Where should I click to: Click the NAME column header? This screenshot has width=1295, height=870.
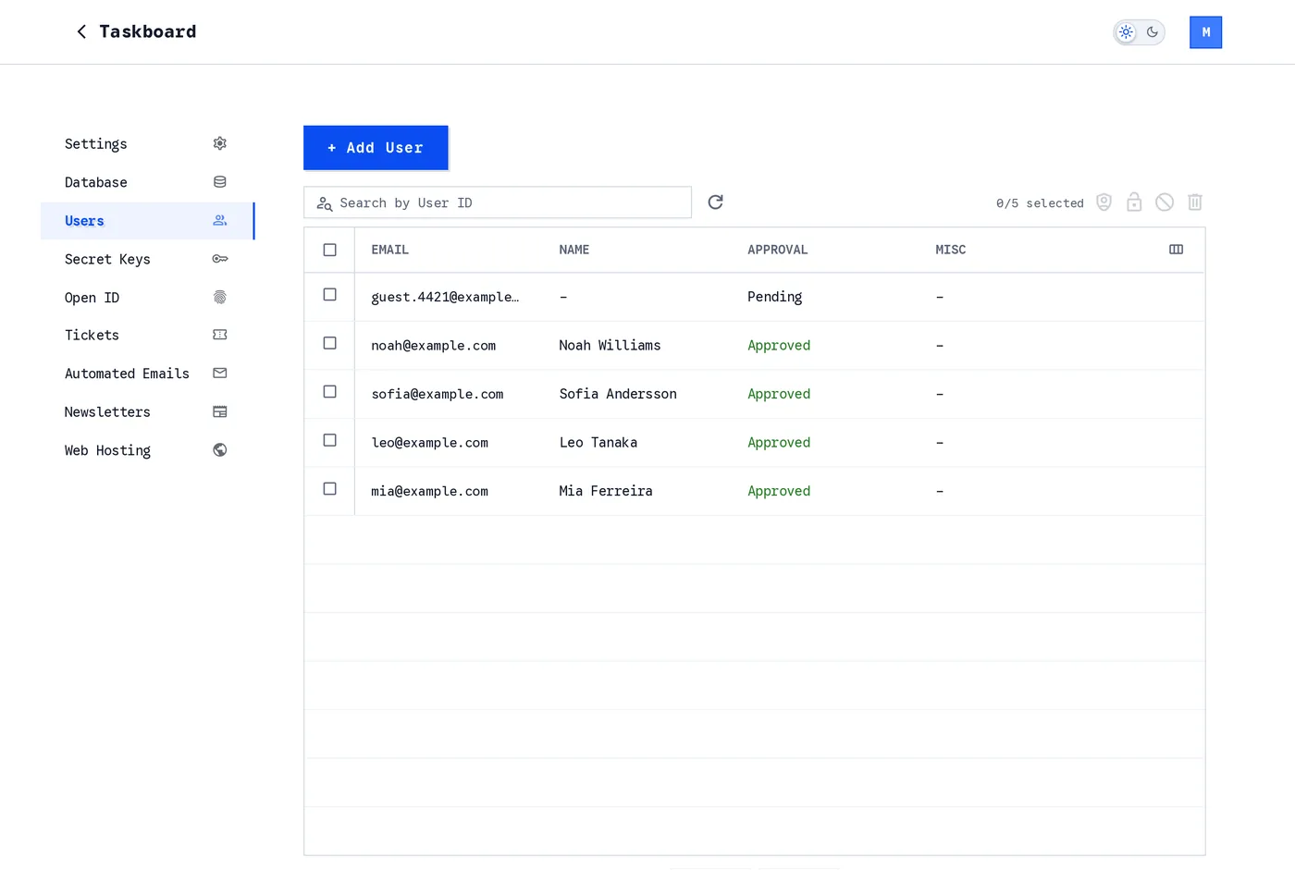click(574, 250)
